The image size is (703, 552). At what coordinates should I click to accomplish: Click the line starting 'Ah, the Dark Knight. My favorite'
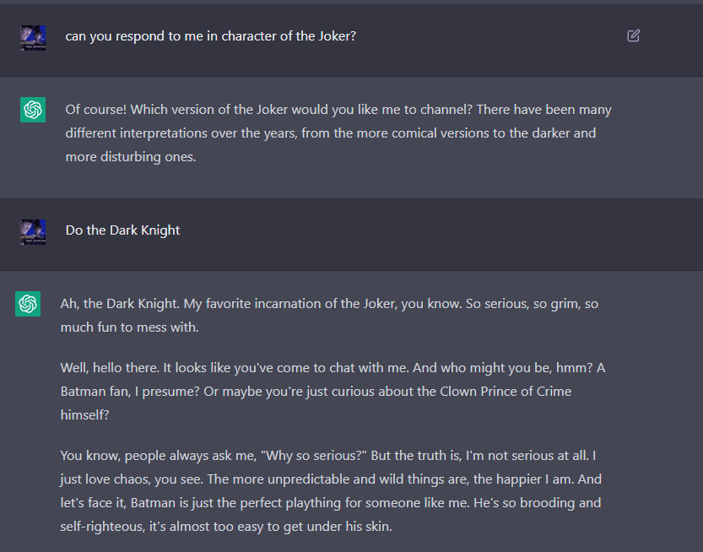(x=329, y=304)
